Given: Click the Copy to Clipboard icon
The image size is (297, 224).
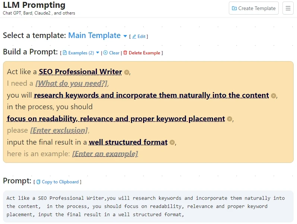Looking at the screenshot, I should (x=38, y=182).
